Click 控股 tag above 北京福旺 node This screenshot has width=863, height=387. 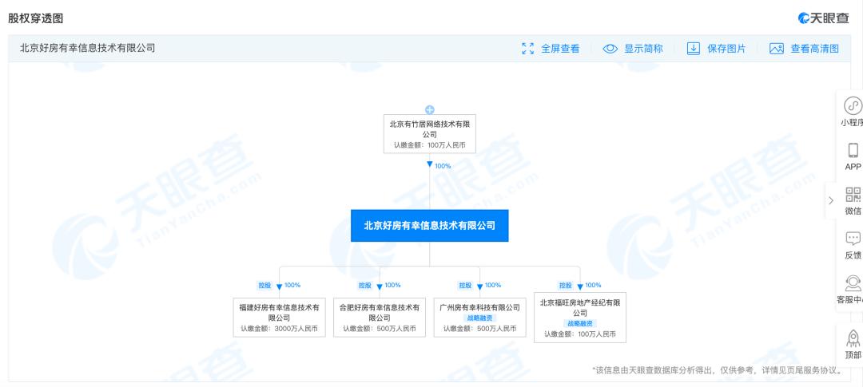coord(565,286)
